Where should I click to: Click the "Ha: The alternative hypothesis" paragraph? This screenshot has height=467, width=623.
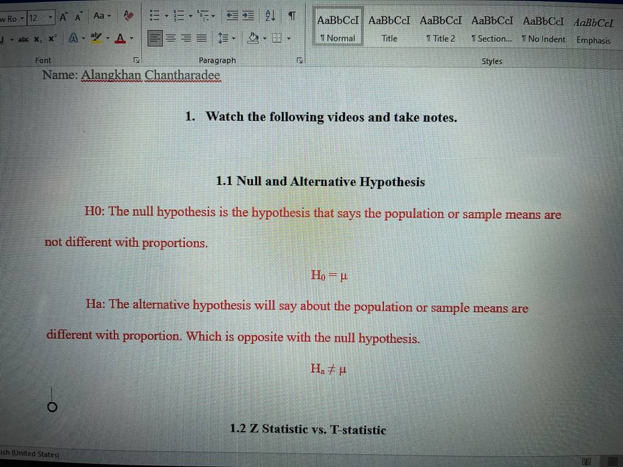pos(287,321)
